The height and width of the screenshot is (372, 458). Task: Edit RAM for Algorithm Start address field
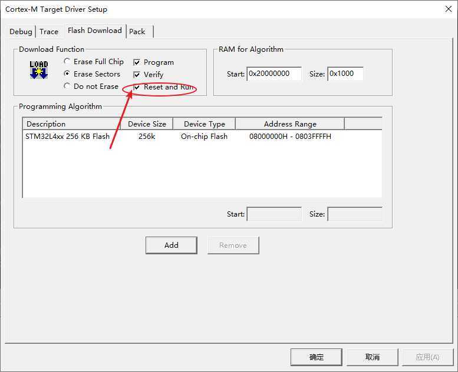274,74
